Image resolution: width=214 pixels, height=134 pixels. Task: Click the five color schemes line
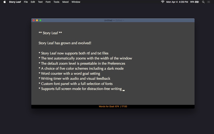(81, 69)
